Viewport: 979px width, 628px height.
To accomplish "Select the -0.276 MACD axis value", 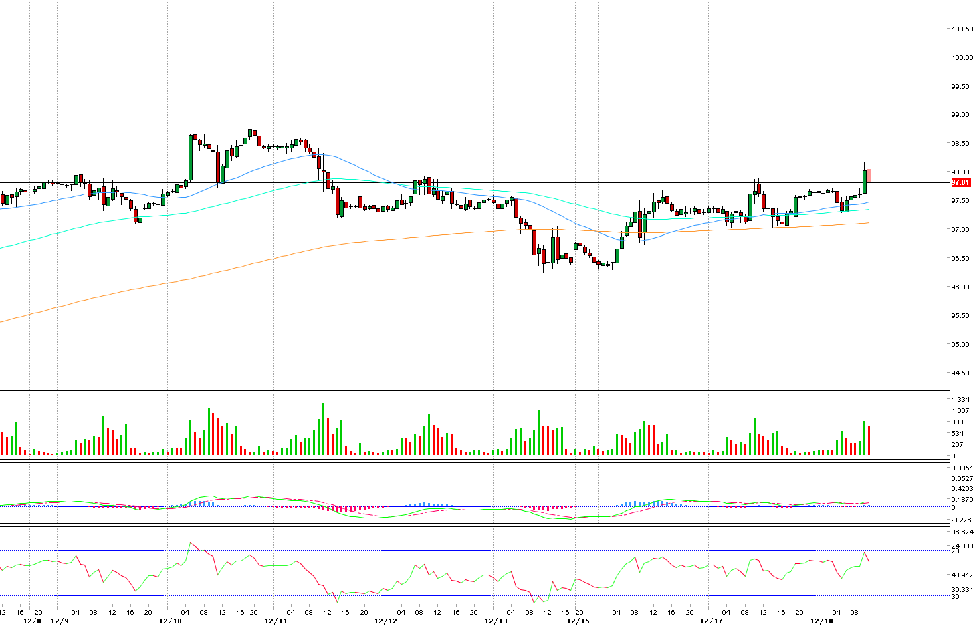I will pos(962,520).
